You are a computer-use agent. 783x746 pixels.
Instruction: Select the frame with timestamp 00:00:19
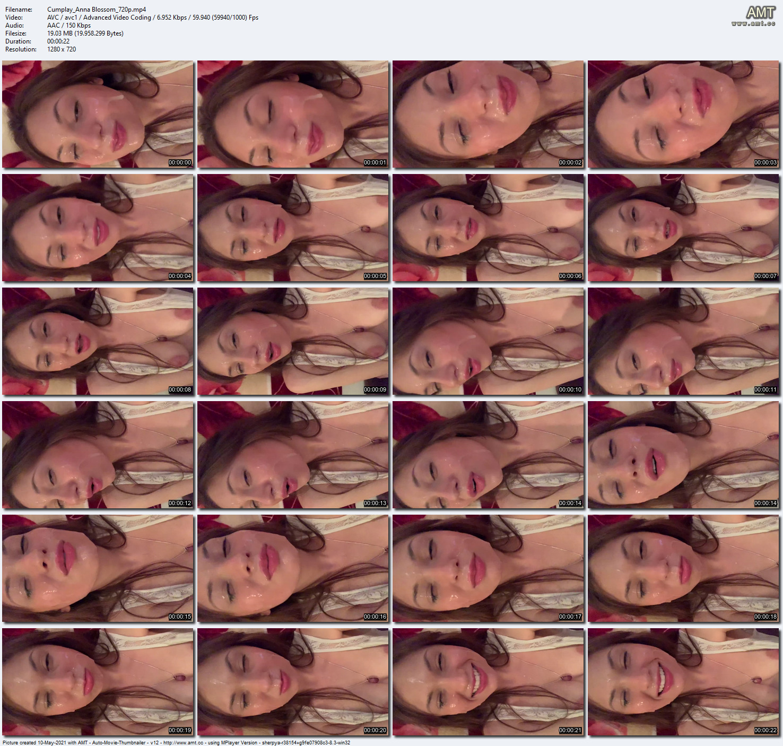coord(98,682)
